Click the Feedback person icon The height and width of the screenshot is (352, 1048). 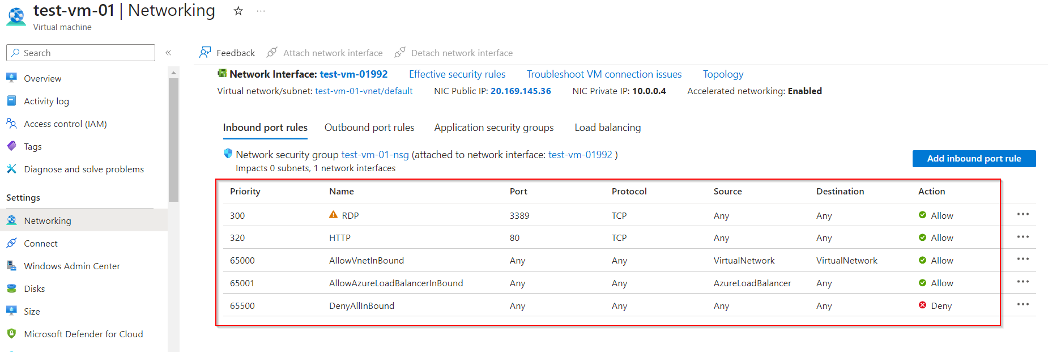pos(205,52)
